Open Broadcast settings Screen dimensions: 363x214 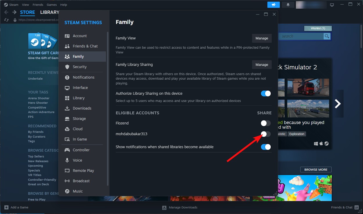[81, 181]
